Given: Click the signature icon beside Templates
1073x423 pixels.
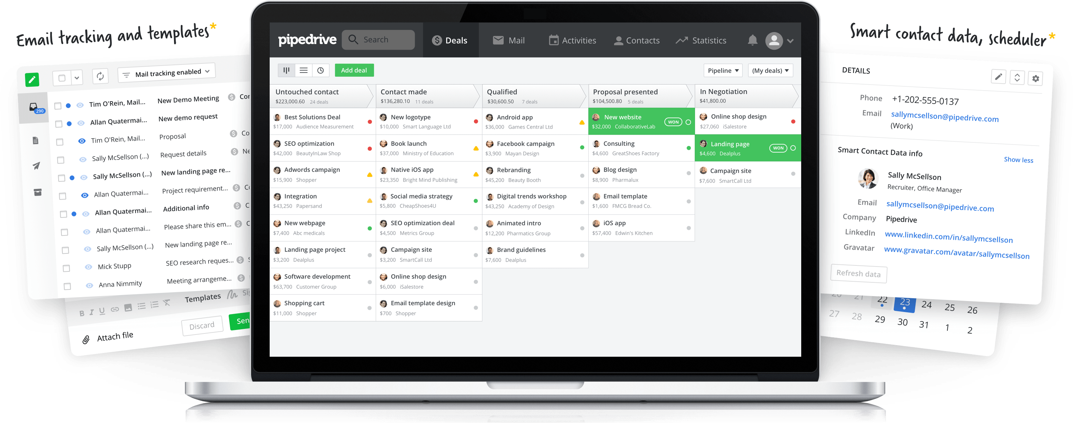Looking at the screenshot, I should (x=233, y=294).
